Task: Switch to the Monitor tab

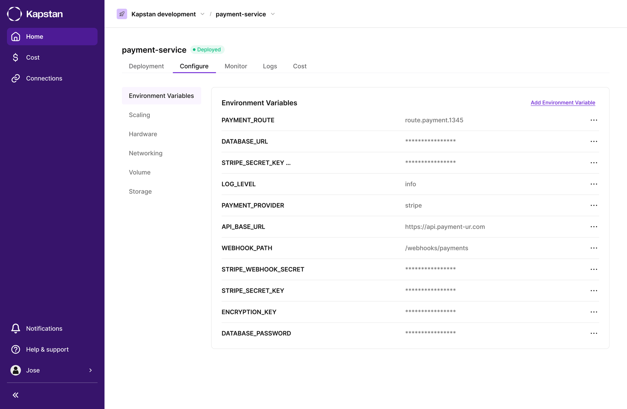Action: point(236,66)
